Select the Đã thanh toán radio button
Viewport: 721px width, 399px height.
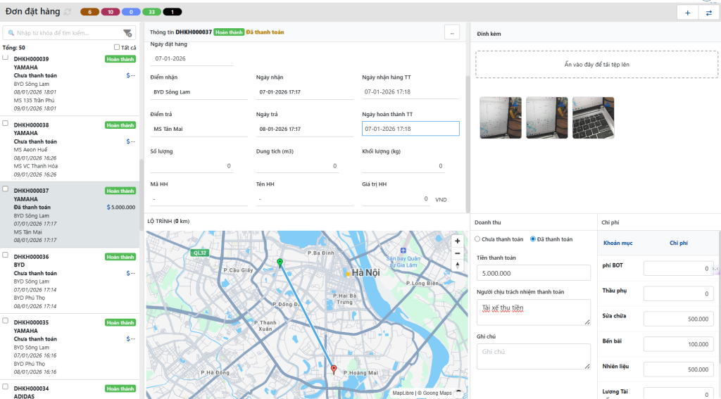coord(533,239)
